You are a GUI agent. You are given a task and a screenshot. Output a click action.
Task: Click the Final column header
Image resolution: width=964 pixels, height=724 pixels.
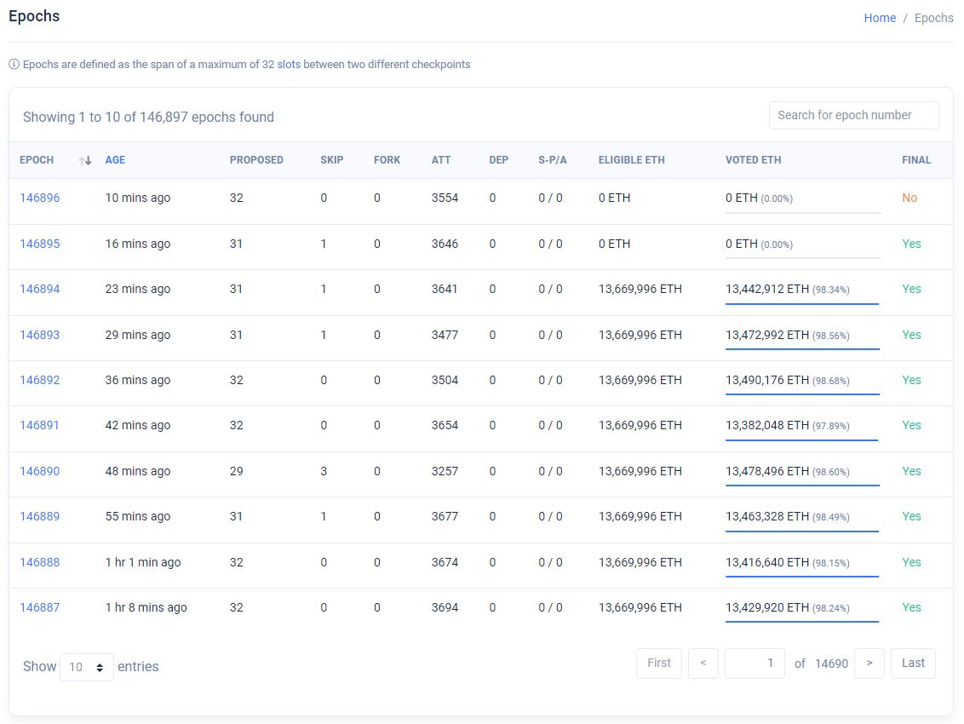[x=916, y=160]
